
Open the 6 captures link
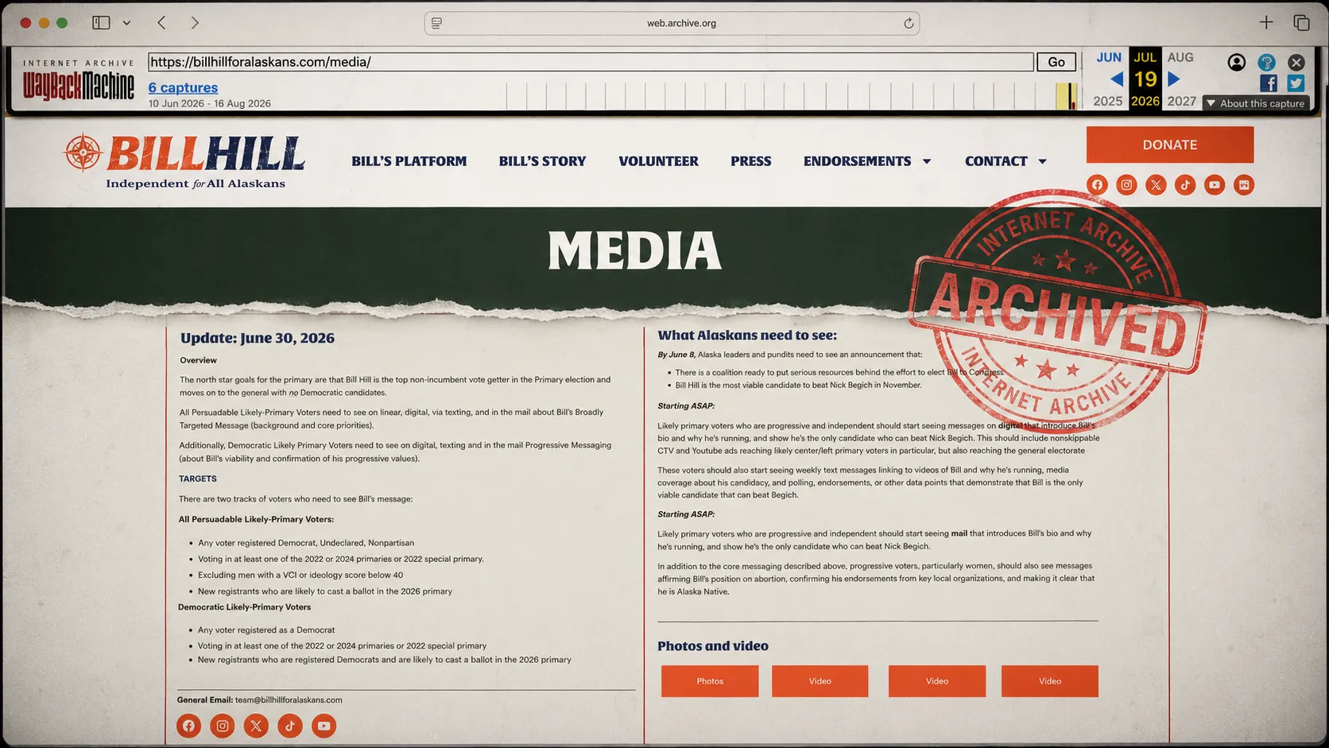[183, 87]
